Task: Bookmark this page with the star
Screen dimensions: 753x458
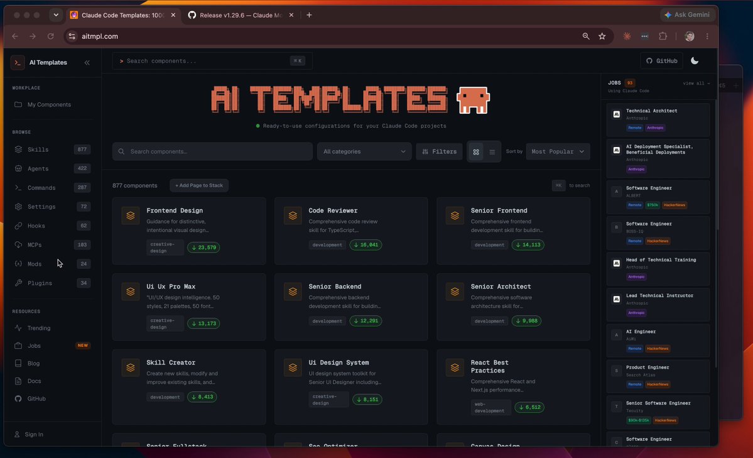Action: [x=602, y=36]
